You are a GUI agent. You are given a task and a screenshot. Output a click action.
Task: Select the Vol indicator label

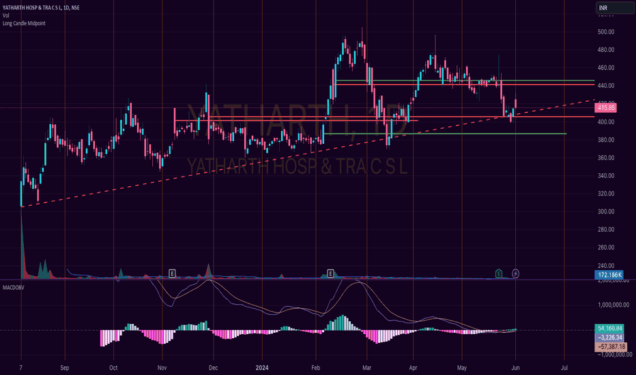point(5,16)
